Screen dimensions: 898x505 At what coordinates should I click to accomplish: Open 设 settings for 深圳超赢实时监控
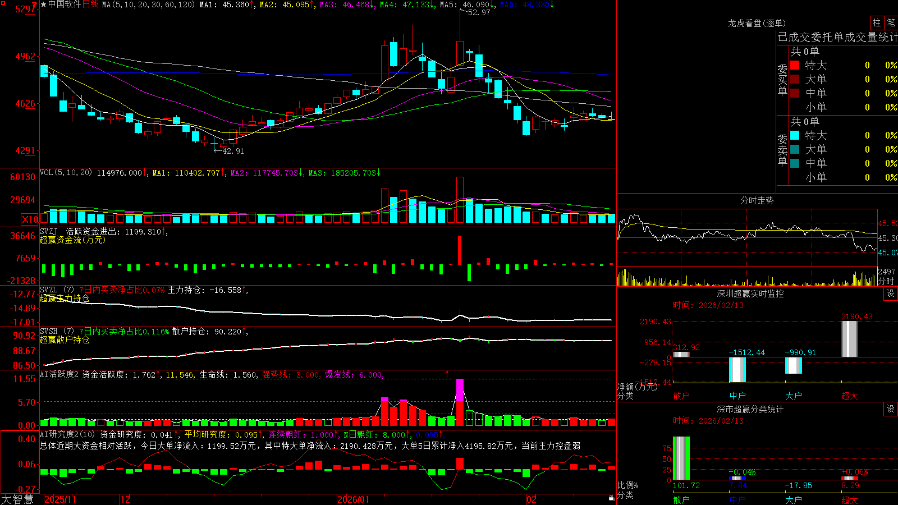pyautogui.click(x=891, y=293)
